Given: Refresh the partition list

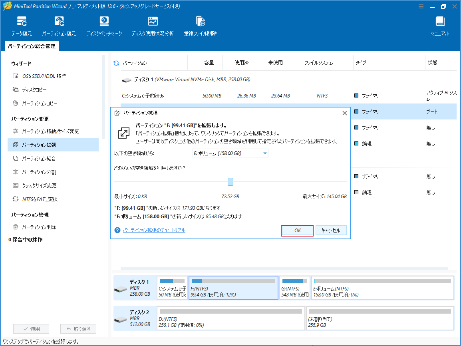Looking at the screenshot, I should (x=116, y=63).
